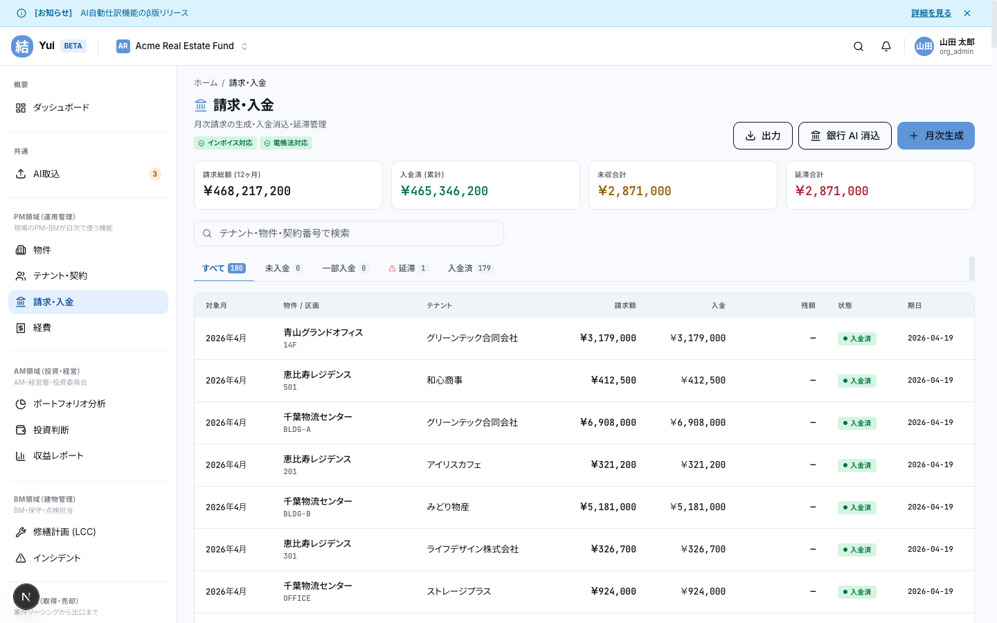Click the dashboard grid icon in the sidebar
This screenshot has height=623, width=997.
click(21, 108)
